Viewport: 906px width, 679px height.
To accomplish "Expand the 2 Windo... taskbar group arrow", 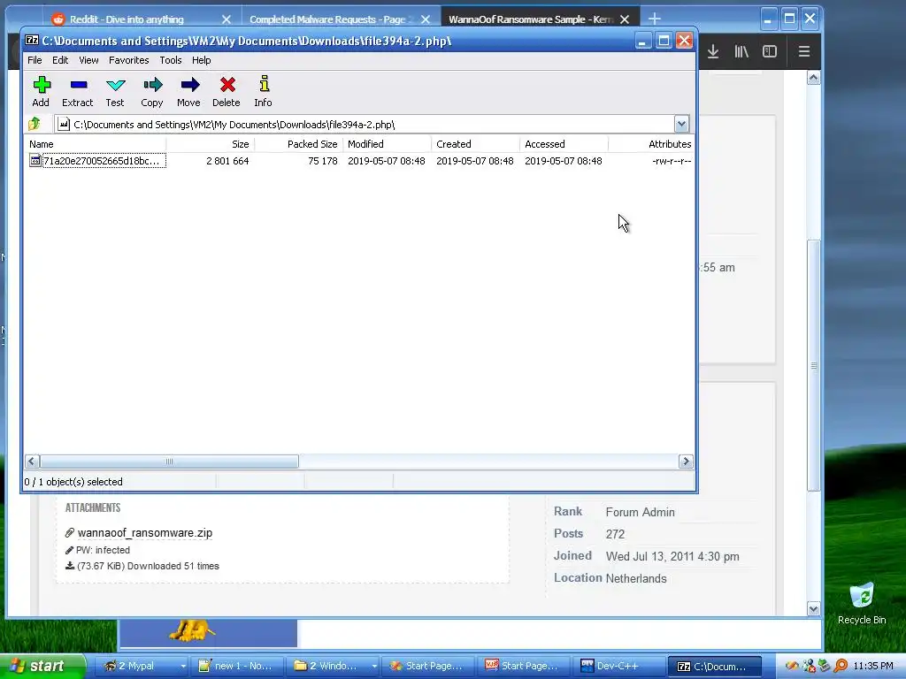I will (374, 666).
